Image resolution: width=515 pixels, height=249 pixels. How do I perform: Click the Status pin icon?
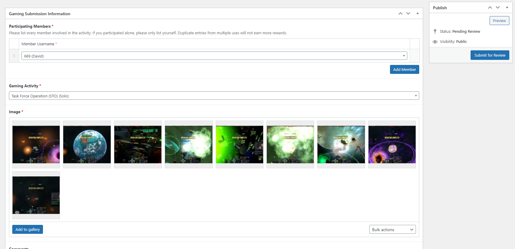435,32
